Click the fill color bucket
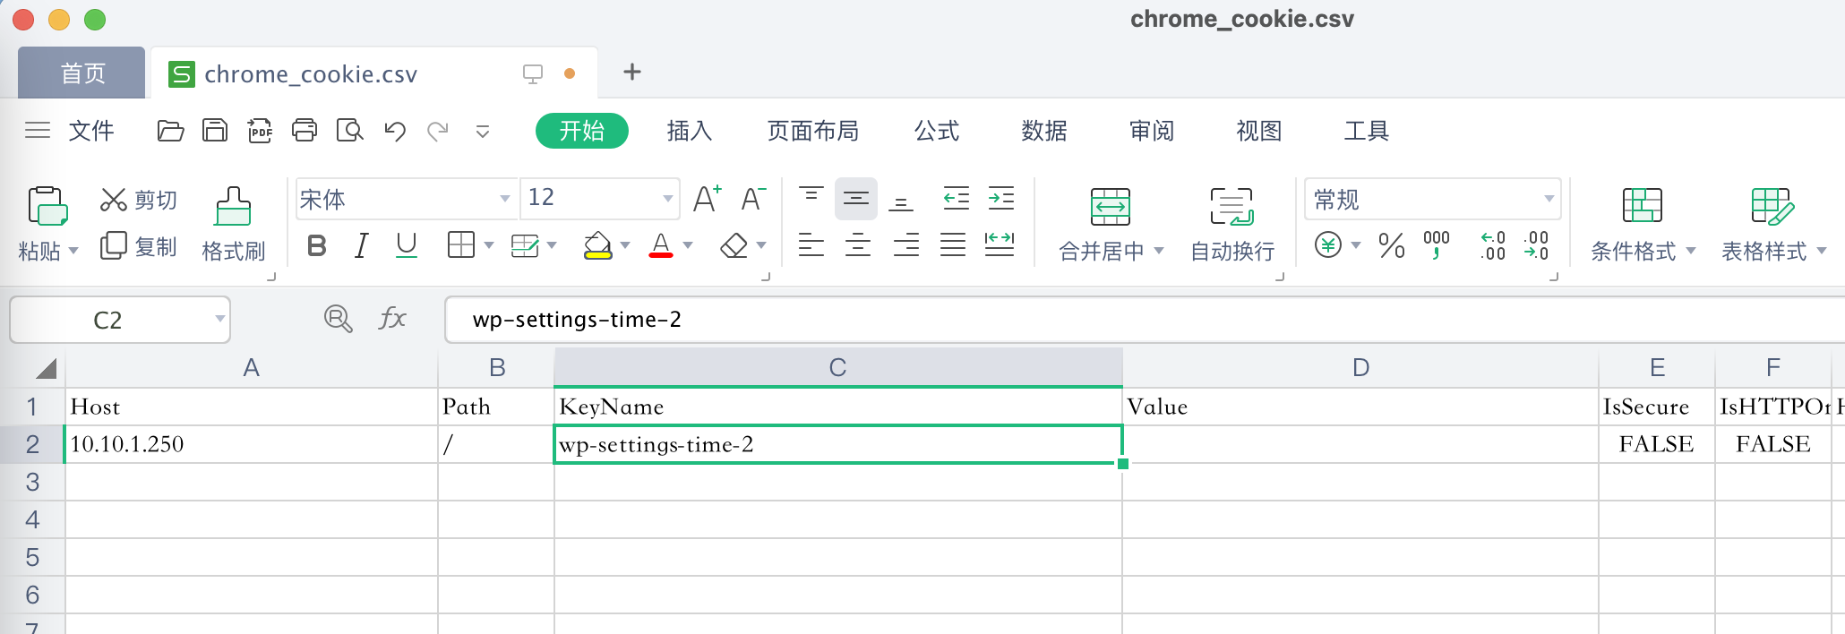The width and height of the screenshot is (1845, 634). [597, 245]
